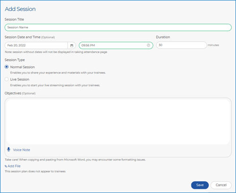Click the Duration minutes input box
The image size is (236, 193).
(181, 45)
